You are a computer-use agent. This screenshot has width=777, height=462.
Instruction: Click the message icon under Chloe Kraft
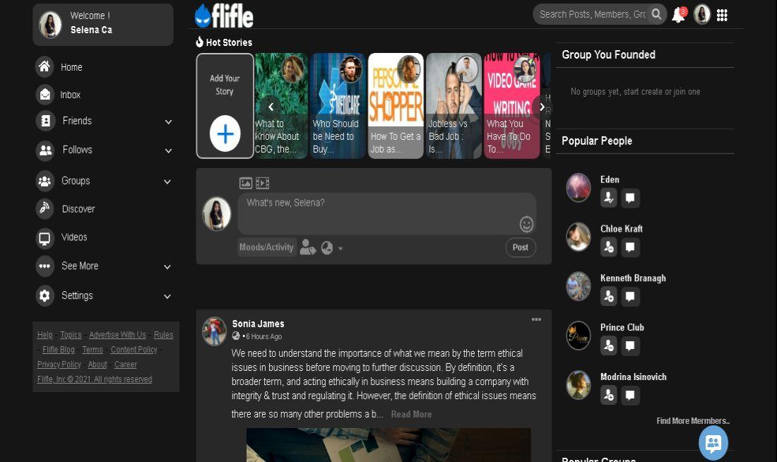coord(631,247)
